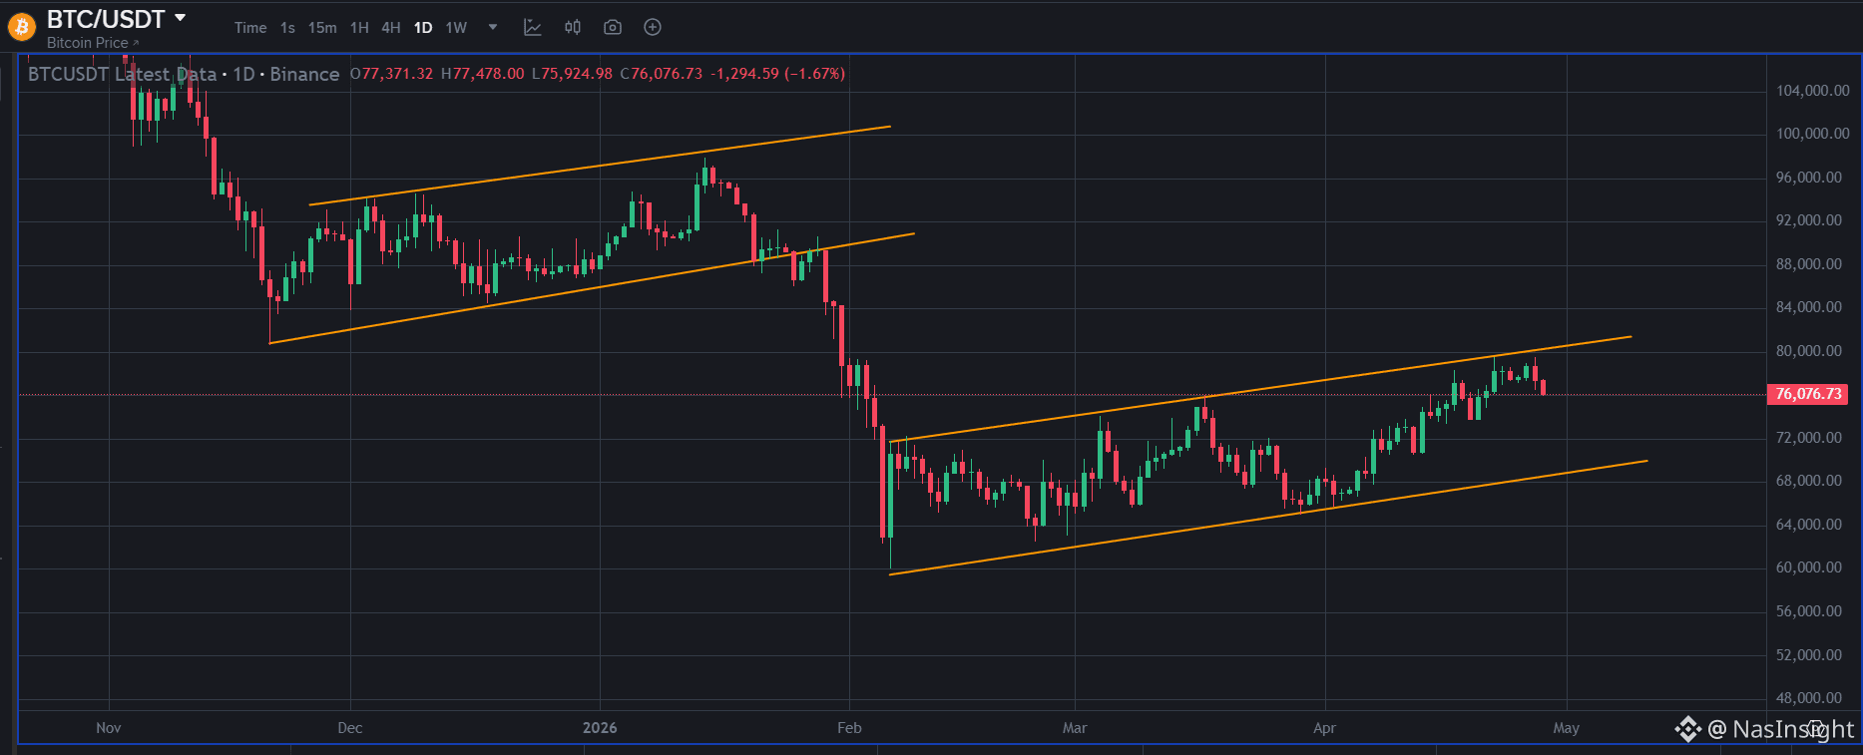
Task: Click the Feb label on time axis
Action: pyautogui.click(x=849, y=728)
